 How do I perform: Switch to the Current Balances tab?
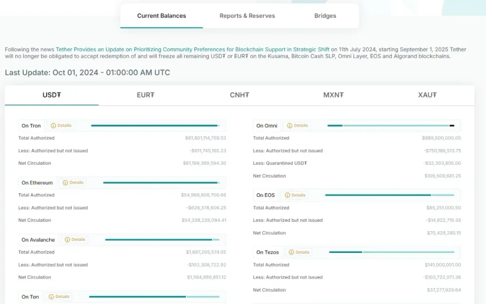pos(162,16)
